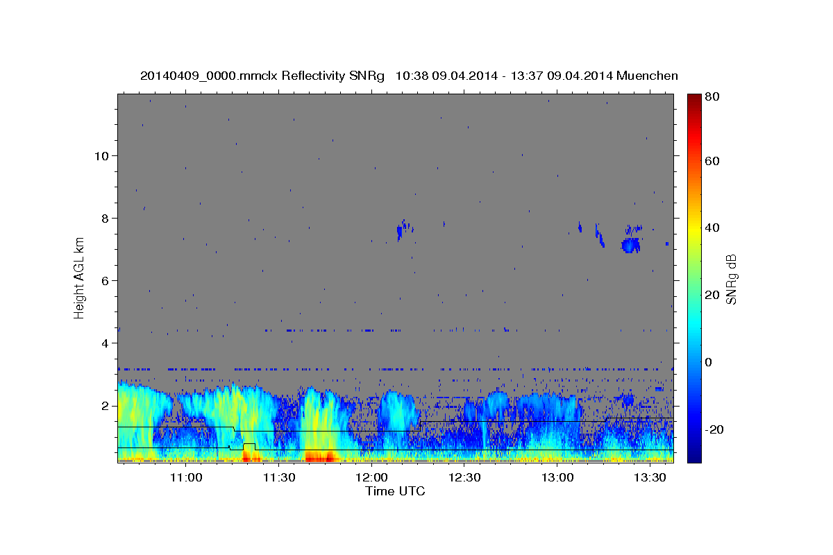This screenshot has width=833, height=555.
Task: Click the height tick label 6
Action: coord(105,280)
